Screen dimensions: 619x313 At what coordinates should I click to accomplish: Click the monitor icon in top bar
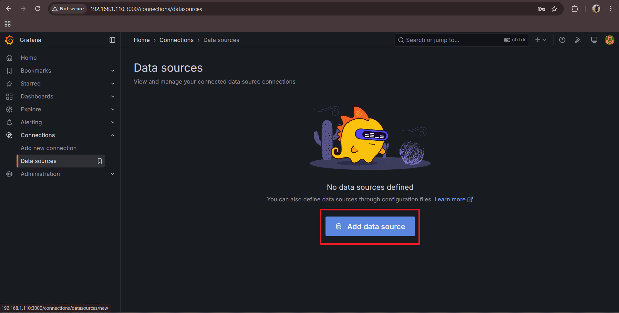(594, 40)
